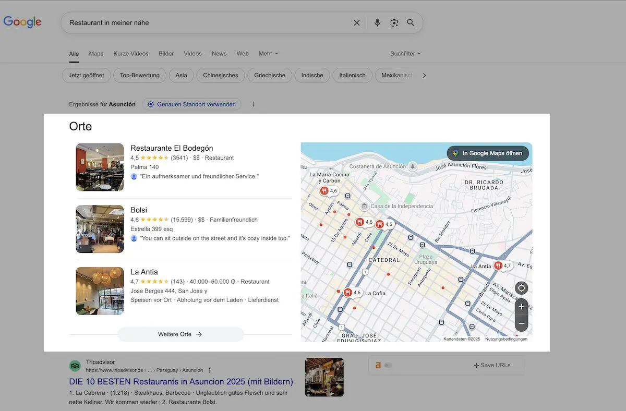Switch to the Web tab
Viewport: 626px width, 411px height.
point(243,54)
